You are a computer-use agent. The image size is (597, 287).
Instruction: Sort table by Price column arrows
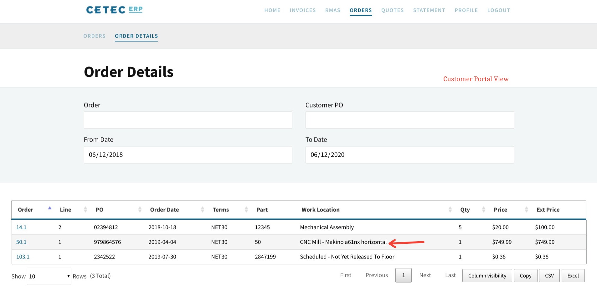pos(527,210)
